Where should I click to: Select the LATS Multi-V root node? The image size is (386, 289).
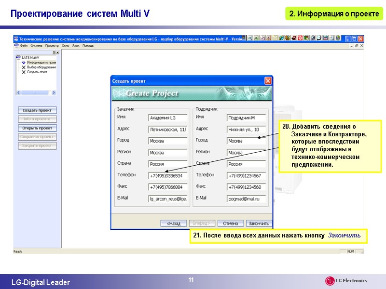pyautogui.click(x=30, y=57)
